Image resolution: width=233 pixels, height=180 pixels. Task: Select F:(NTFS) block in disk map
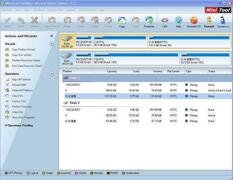pos(136,58)
